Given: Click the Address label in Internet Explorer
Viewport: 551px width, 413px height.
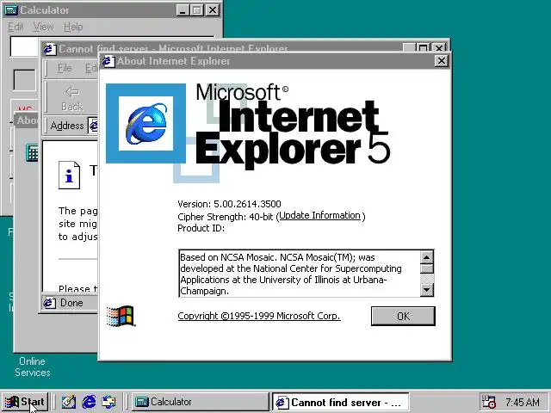Looking at the screenshot, I should point(67,126).
